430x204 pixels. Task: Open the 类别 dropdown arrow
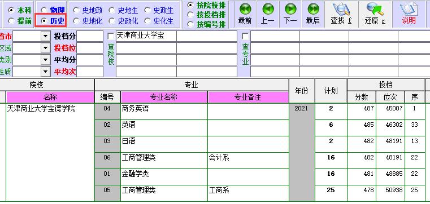pyautogui.click(x=46, y=60)
